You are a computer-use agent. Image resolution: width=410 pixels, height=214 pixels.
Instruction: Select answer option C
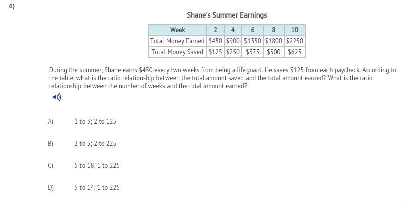pyautogui.click(x=51, y=166)
